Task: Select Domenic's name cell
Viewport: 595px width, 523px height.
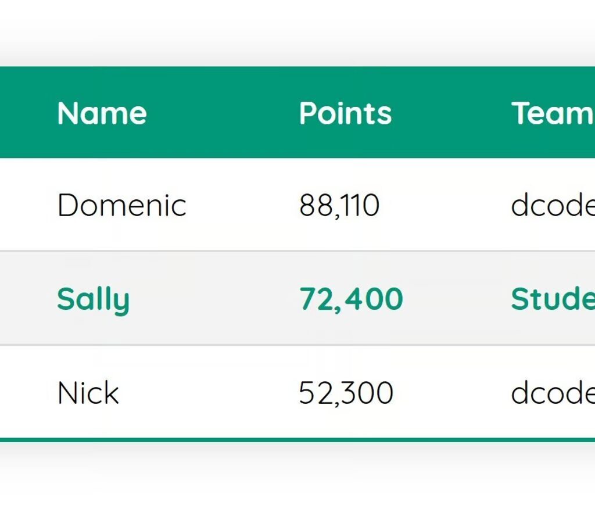Action: click(x=121, y=204)
